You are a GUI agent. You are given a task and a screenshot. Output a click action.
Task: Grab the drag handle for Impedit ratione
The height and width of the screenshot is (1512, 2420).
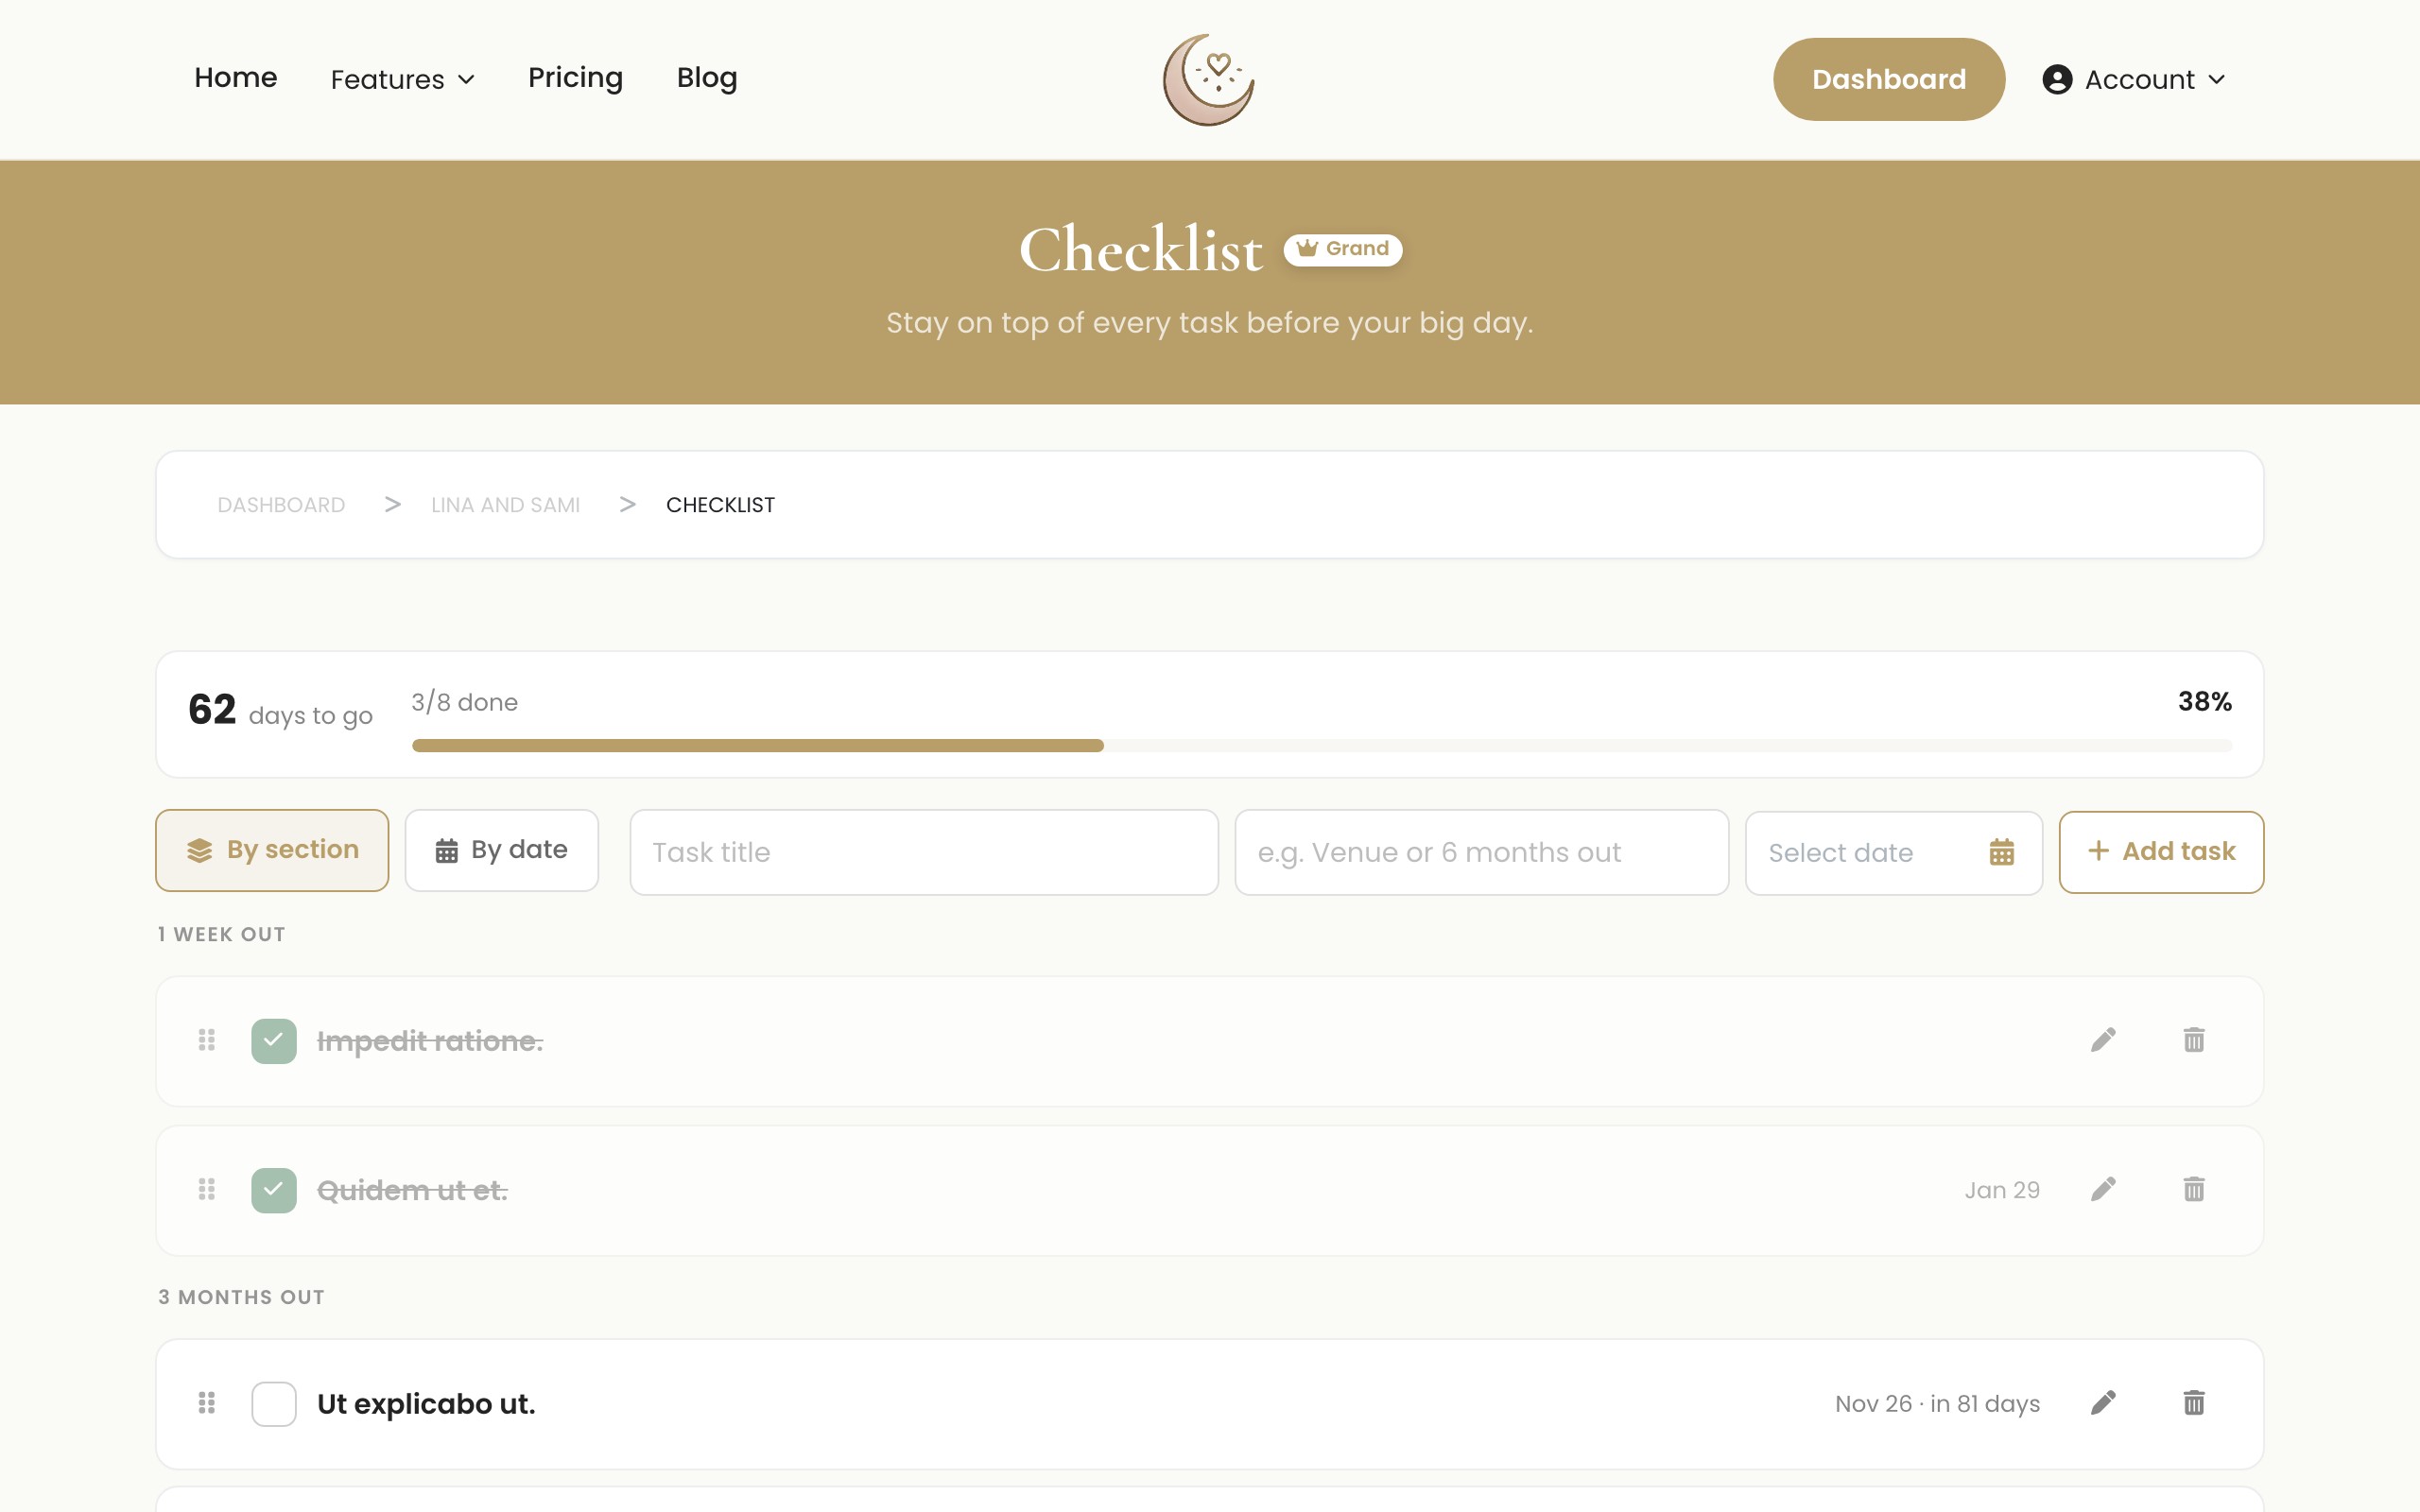tap(207, 1040)
